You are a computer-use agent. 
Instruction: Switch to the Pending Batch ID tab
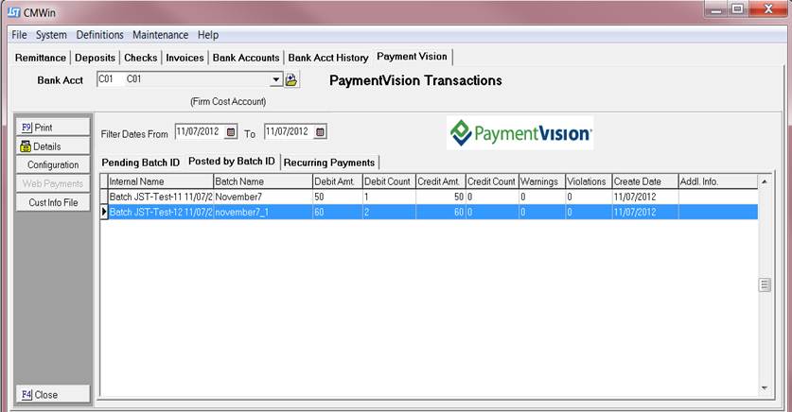click(x=140, y=163)
